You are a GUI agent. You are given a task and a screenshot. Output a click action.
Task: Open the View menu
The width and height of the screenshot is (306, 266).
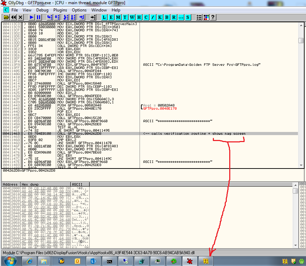(x=27, y=10)
